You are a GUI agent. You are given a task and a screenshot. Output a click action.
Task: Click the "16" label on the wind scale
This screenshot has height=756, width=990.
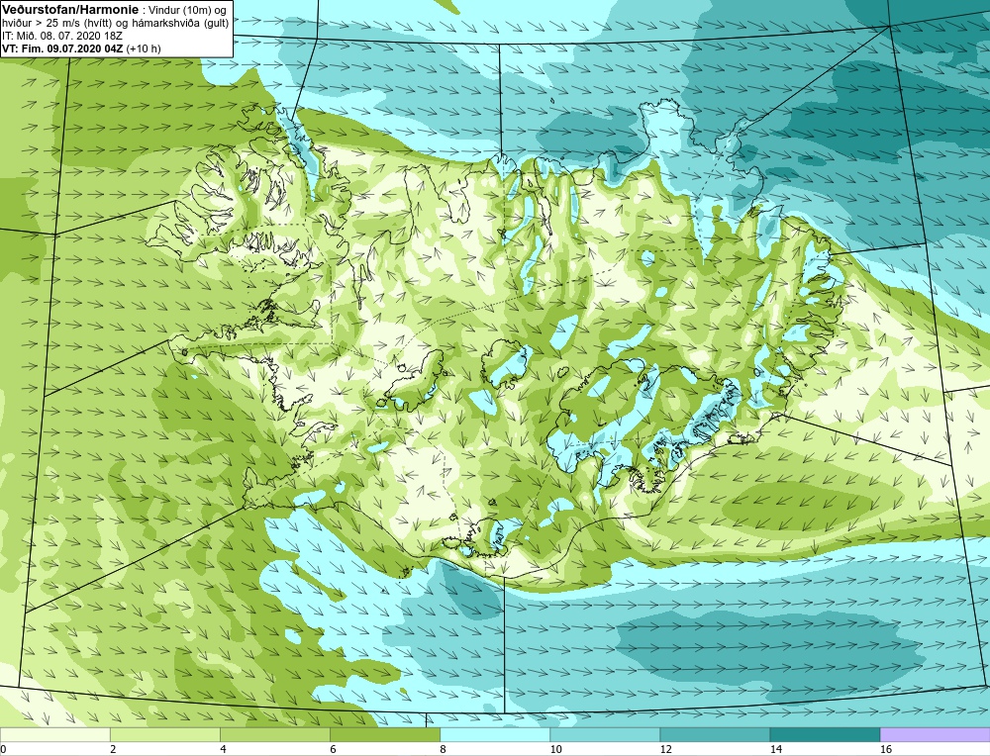pyautogui.click(x=886, y=749)
